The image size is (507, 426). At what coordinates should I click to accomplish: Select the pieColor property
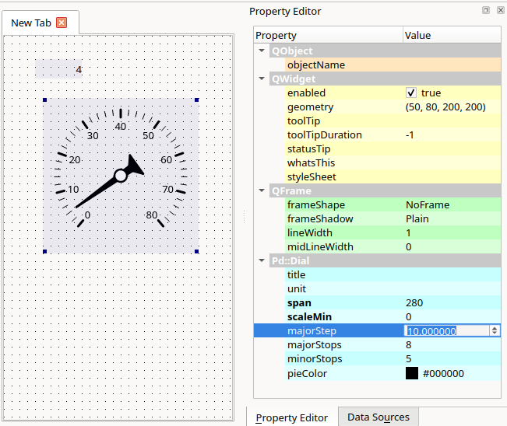tap(393, 373)
